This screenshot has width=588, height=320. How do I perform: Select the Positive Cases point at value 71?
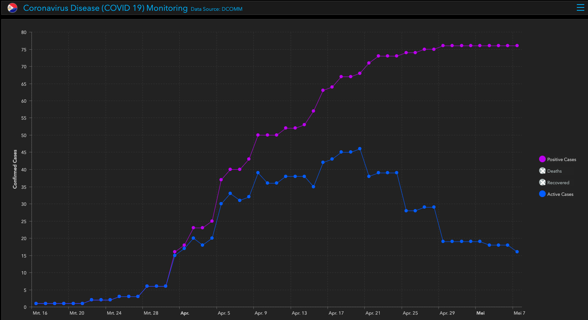[369, 63]
